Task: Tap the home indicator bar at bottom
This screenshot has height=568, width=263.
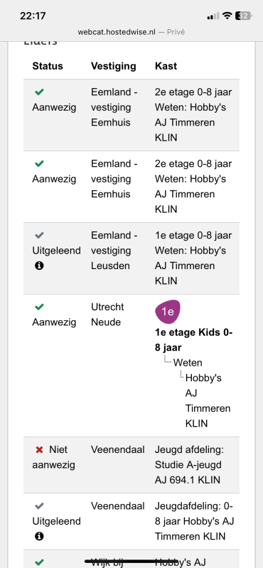Action: (131, 562)
